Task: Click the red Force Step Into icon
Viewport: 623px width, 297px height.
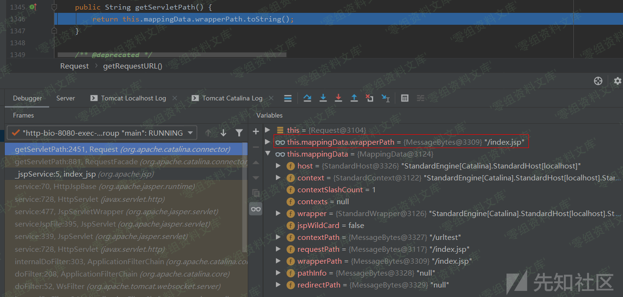Action: tap(338, 98)
